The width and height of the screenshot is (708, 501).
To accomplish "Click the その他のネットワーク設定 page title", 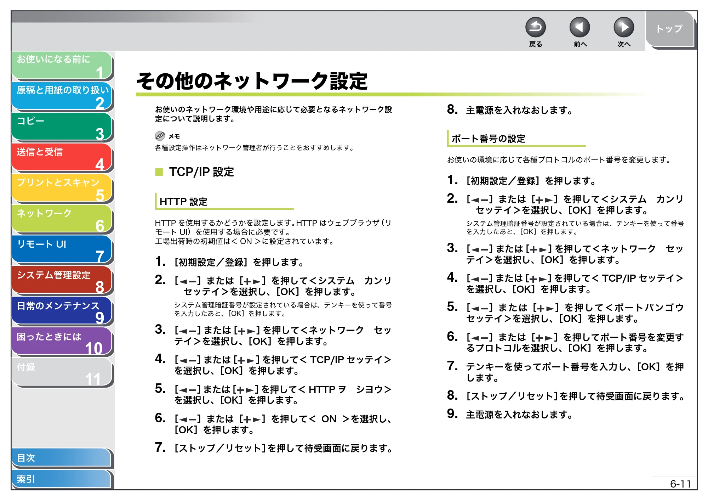I will pos(252,81).
